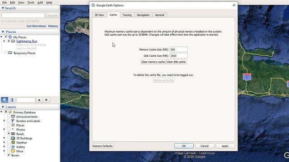Collapse the My Places tree node
The image size is (289, 162).
tap(1, 37)
